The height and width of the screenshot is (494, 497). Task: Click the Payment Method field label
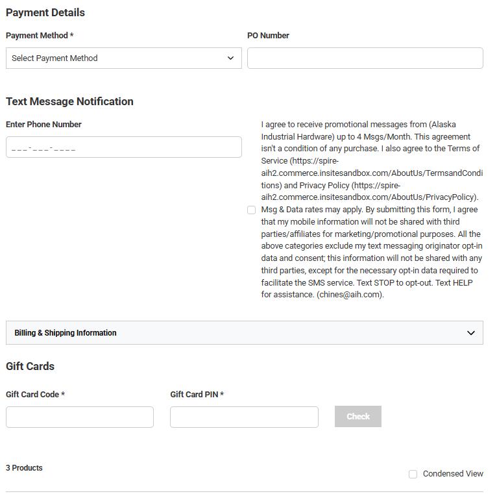point(39,36)
